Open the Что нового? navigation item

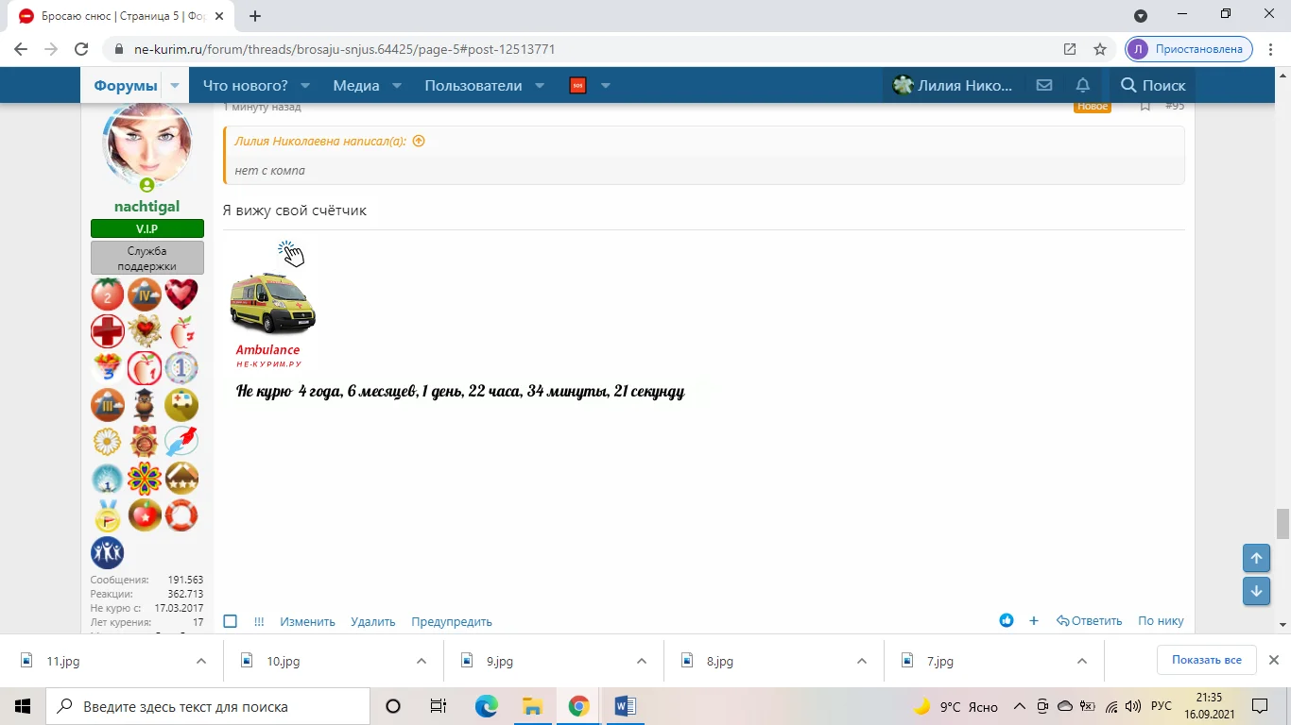point(245,86)
